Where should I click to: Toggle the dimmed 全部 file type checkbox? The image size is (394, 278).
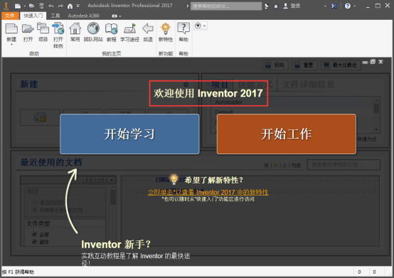[34, 234]
